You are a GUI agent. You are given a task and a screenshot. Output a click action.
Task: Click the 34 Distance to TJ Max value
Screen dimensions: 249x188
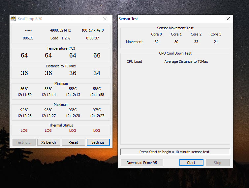click(97, 73)
